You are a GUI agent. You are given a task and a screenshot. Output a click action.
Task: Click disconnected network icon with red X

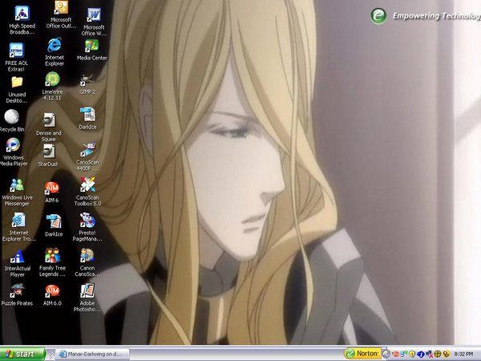pos(429,354)
